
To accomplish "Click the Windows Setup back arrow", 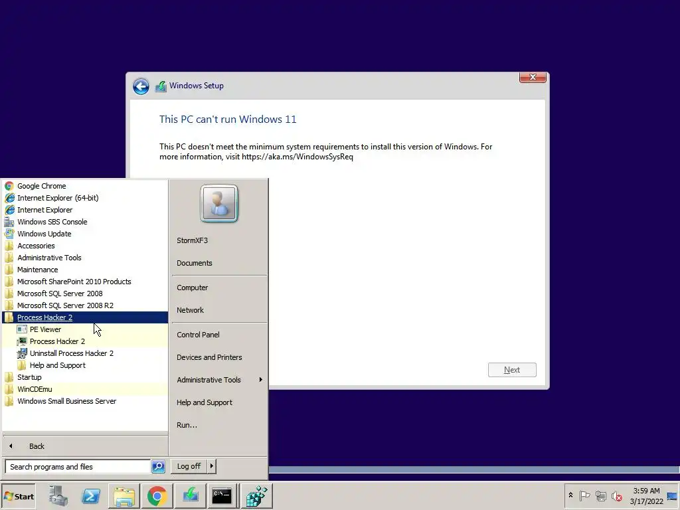I will pos(141,86).
